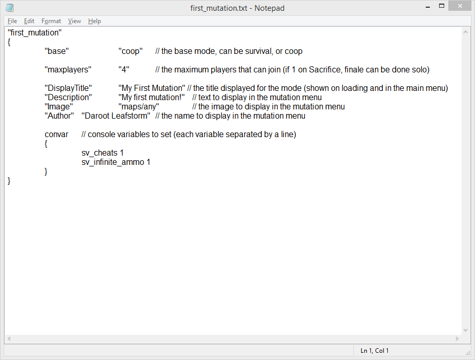The image size is (475, 360).
Task: Click the "Image" key text
Action: click(59, 107)
